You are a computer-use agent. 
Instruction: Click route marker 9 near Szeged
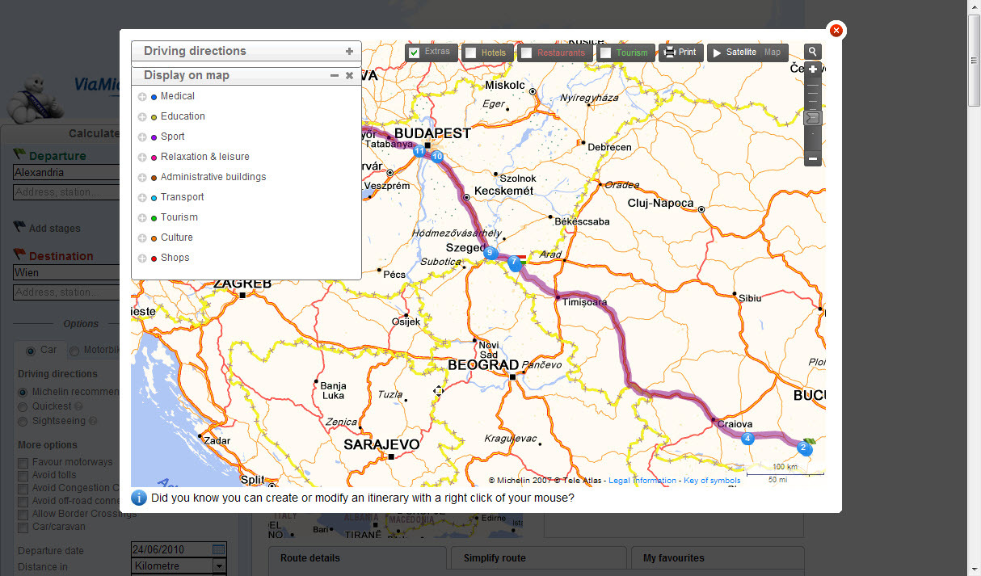point(490,253)
